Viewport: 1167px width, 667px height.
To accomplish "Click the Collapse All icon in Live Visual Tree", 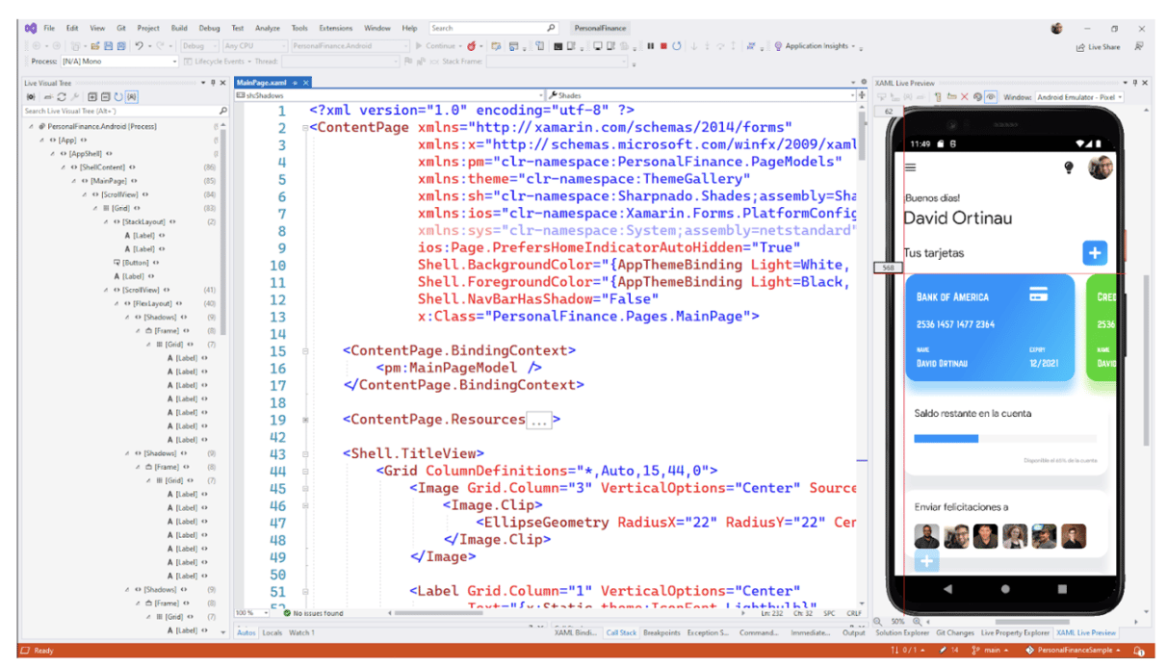I will click(105, 95).
